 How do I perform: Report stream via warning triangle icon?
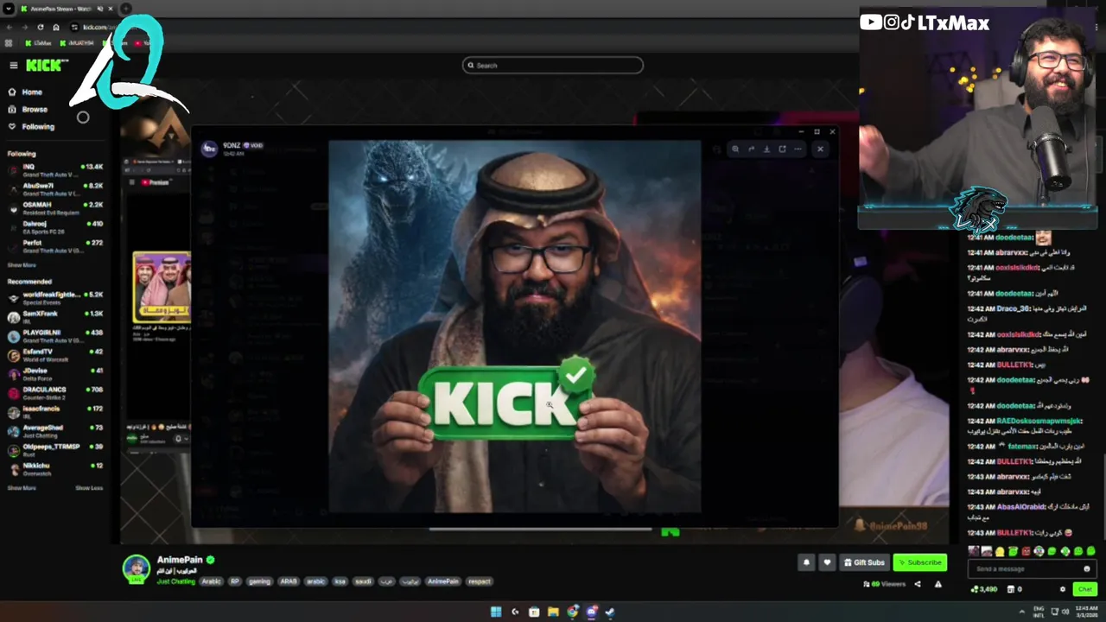tap(938, 584)
